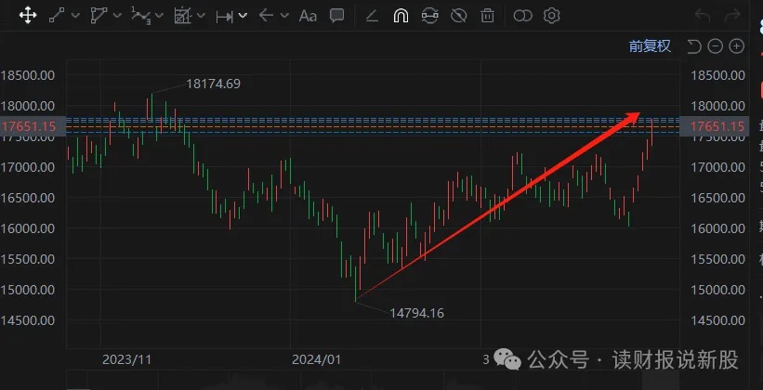Expand the wave line tool dropdown
This screenshot has height=390, width=763.
(159, 16)
